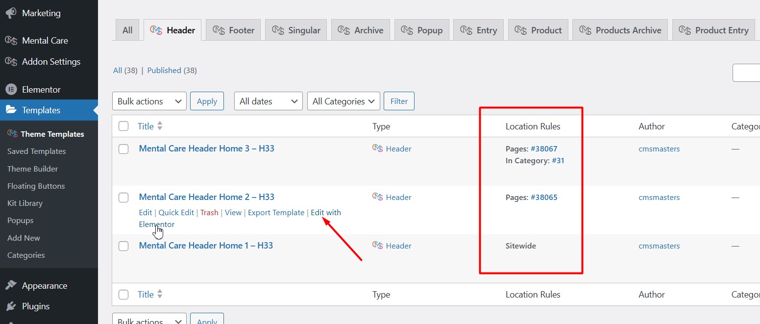The width and height of the screenshot is (760, 324).
Task: Open the bottom Bulk actions dropdown
Action: [x=149, y=319]
